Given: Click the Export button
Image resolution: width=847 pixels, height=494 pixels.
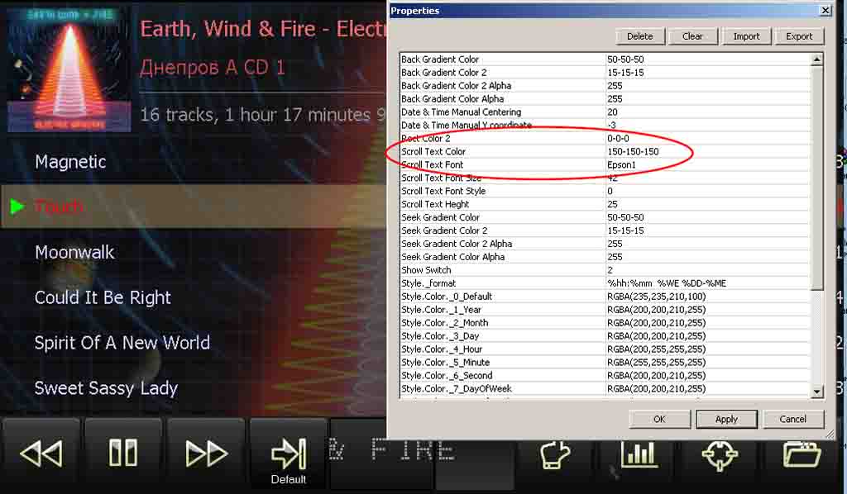Looking at the screenshot, I should (799, 36).
